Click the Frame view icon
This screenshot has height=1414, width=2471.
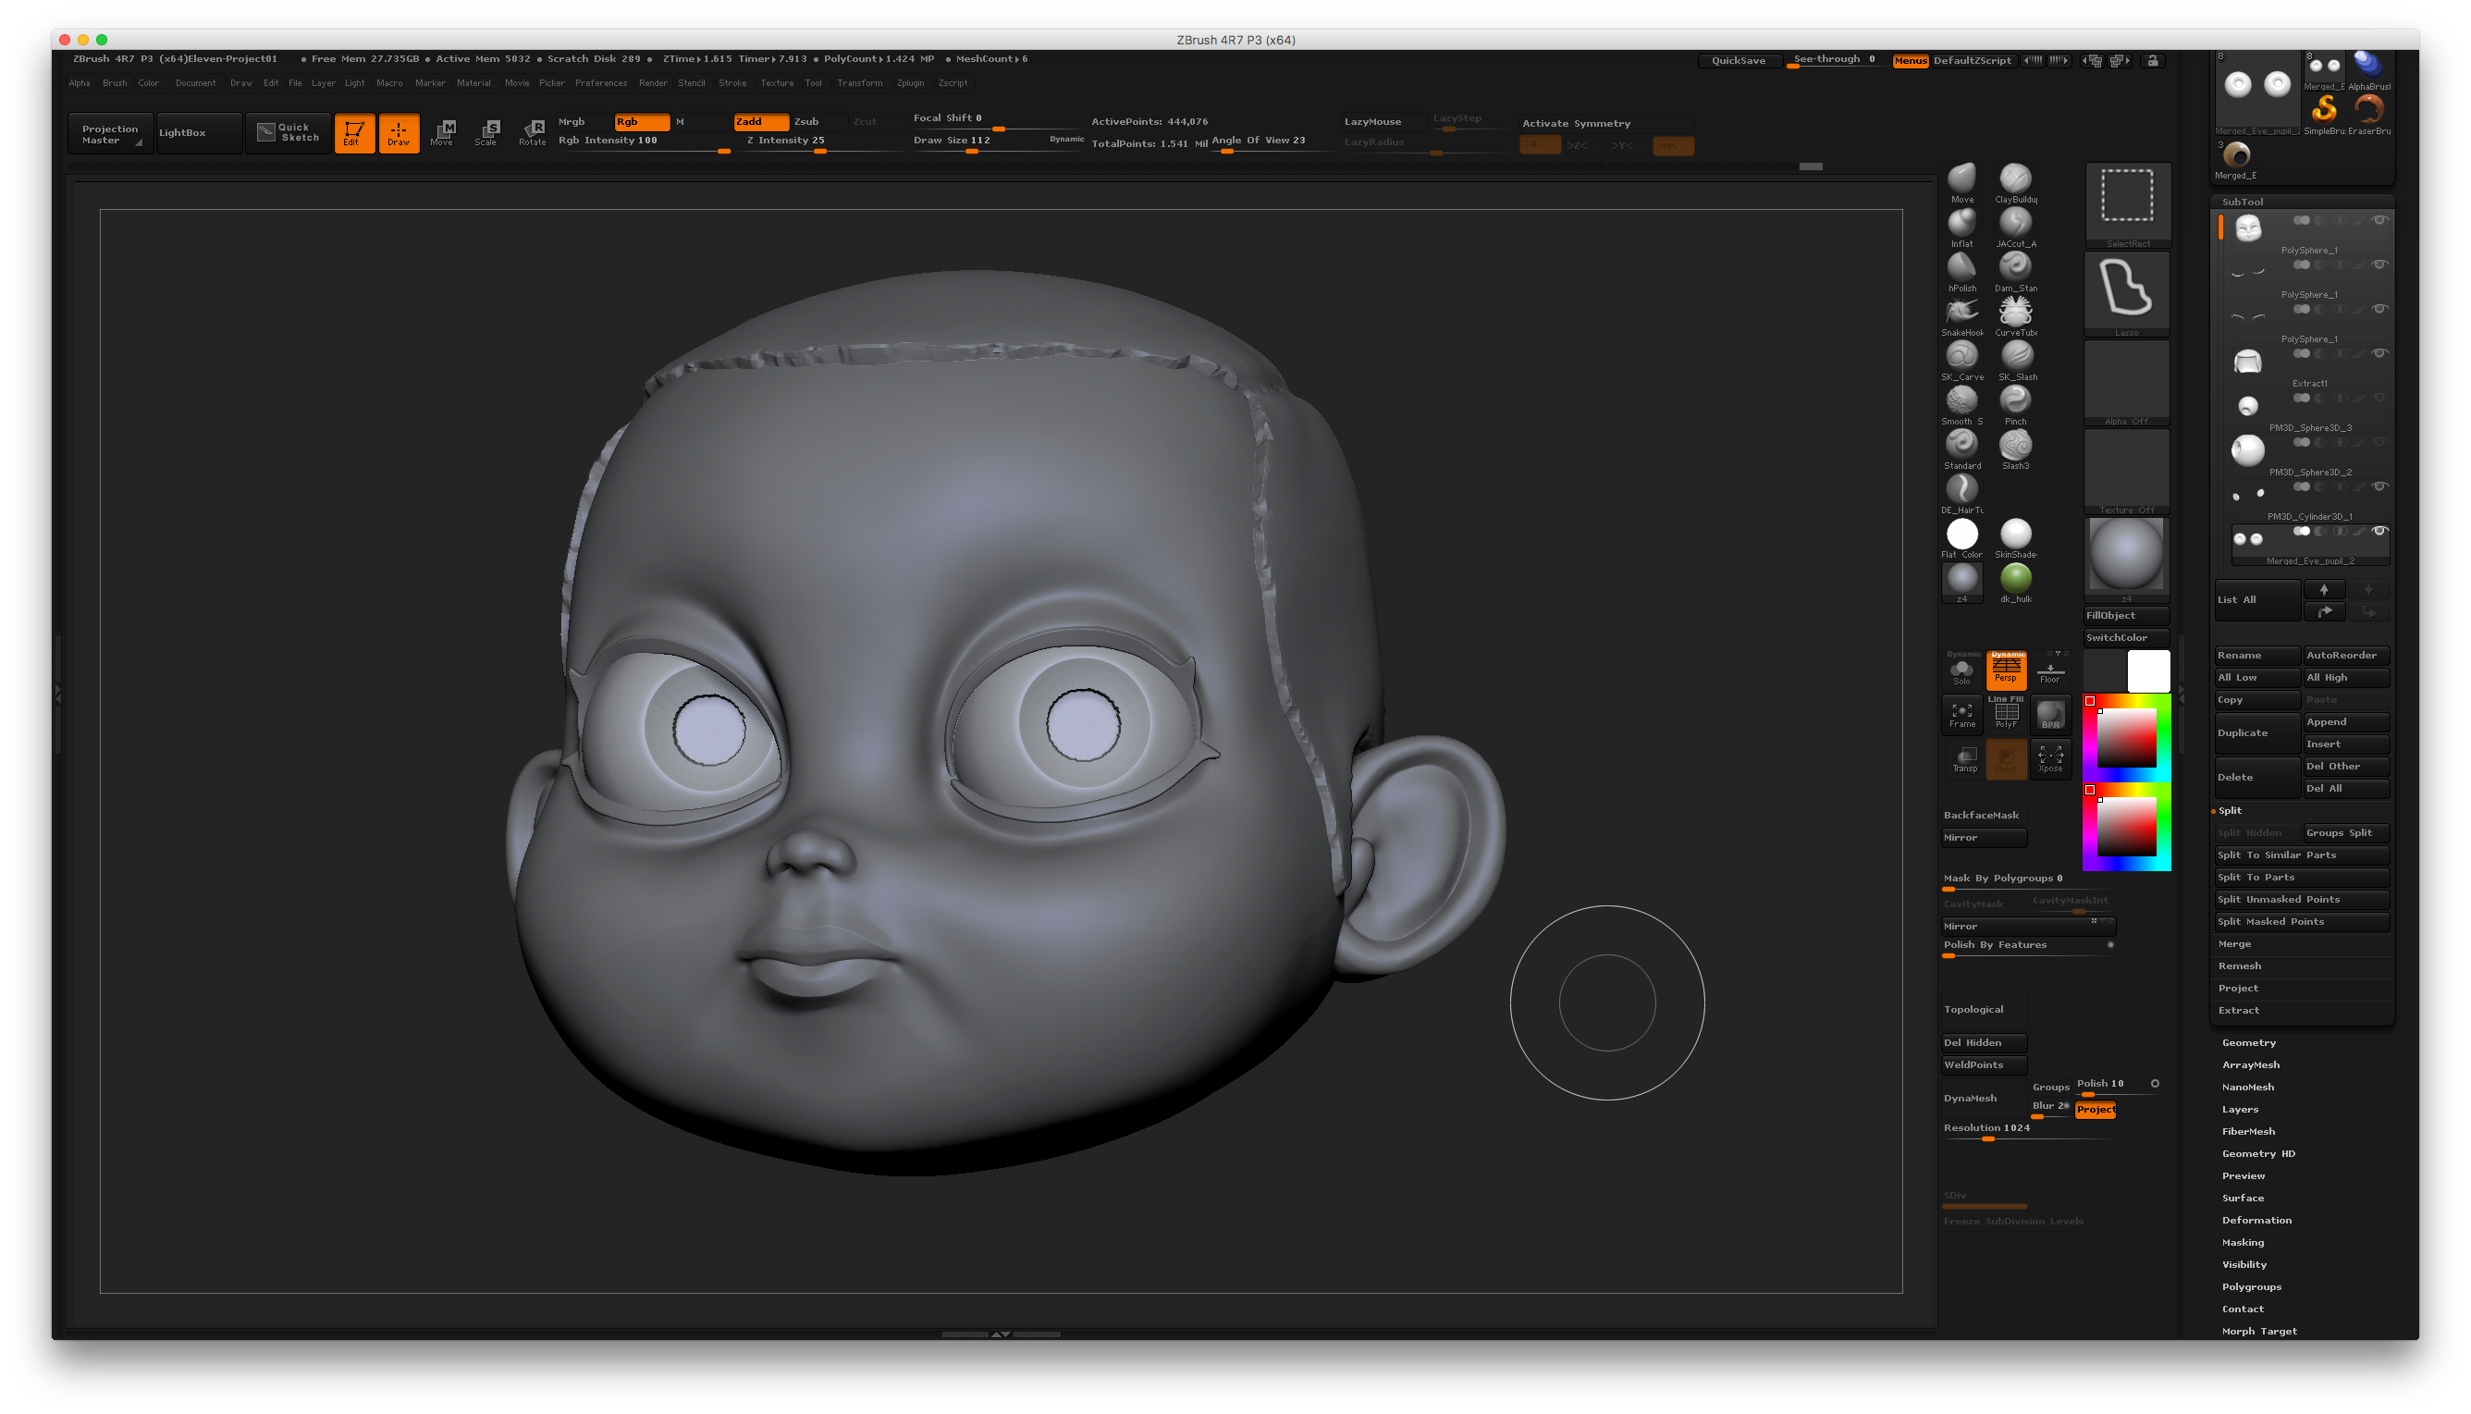coord(1961,715)
